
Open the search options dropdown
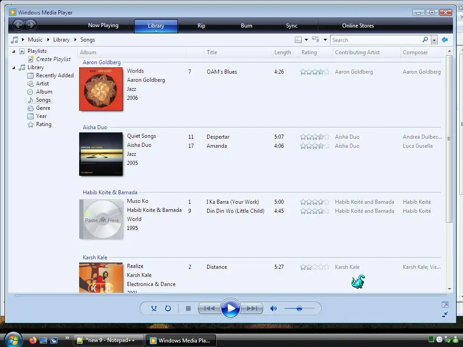click(434, 40)
